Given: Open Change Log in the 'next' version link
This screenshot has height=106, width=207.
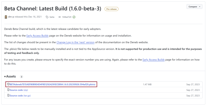Looking at the screenshot, I should [x=75, y=42].
